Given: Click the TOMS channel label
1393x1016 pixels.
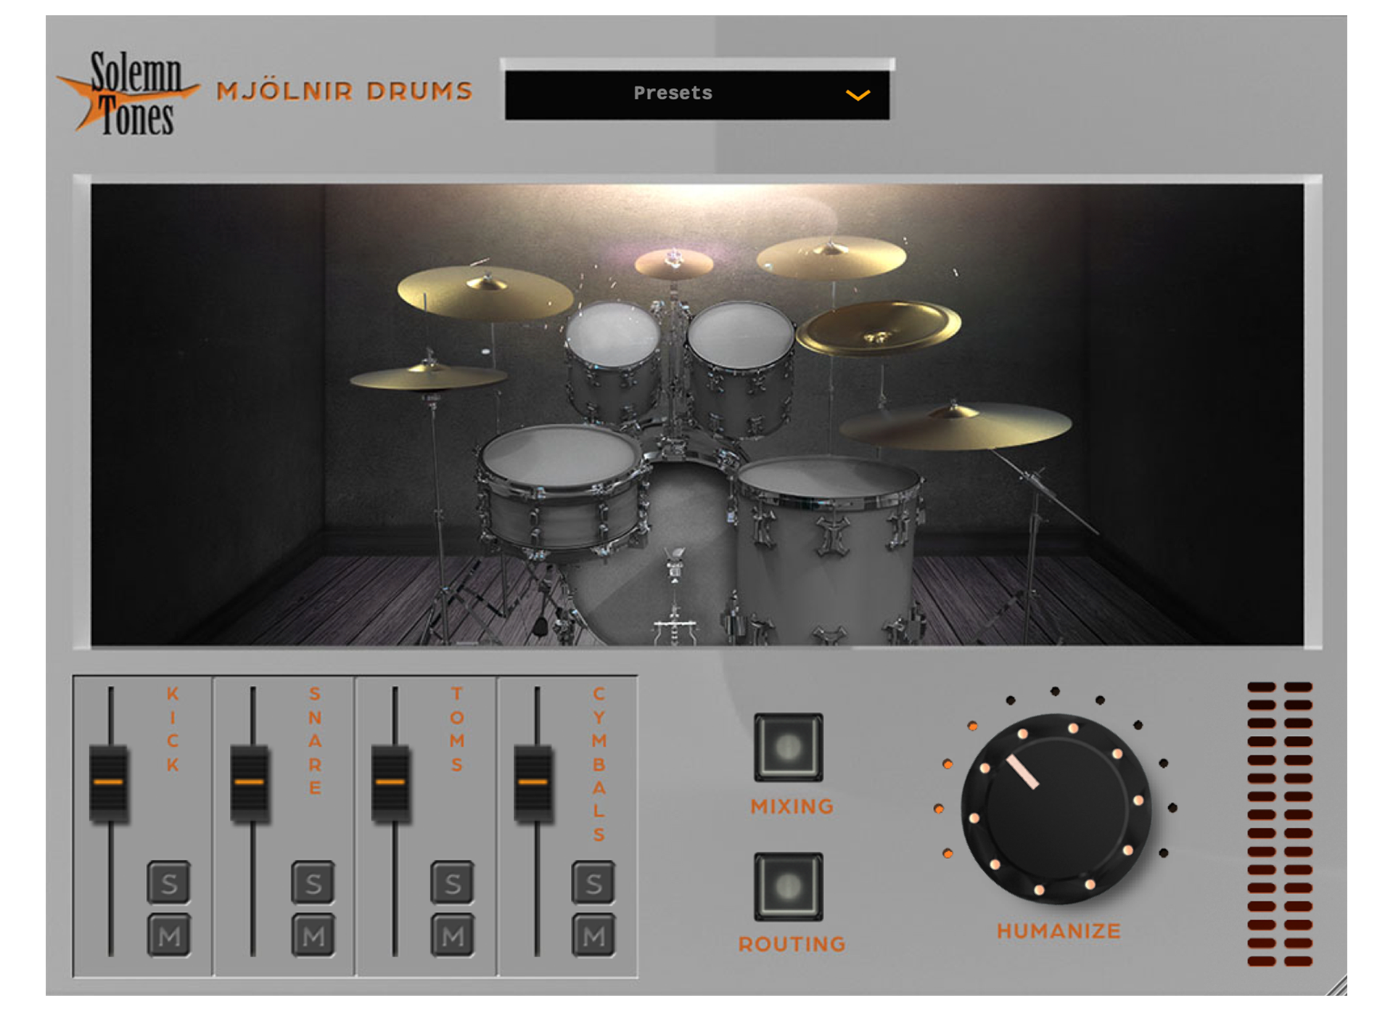Looking at the screenshot, I should click(457, 729).
